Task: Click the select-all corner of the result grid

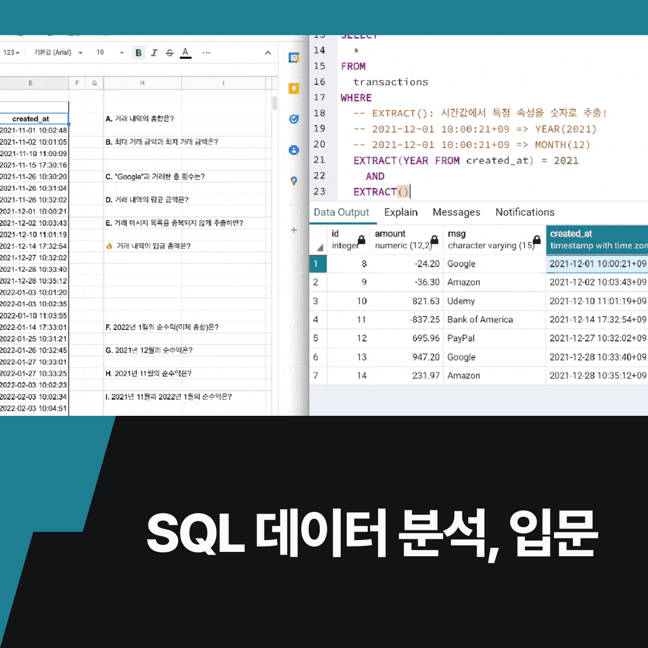Action: pyautogui.click(x=318, y=239)
